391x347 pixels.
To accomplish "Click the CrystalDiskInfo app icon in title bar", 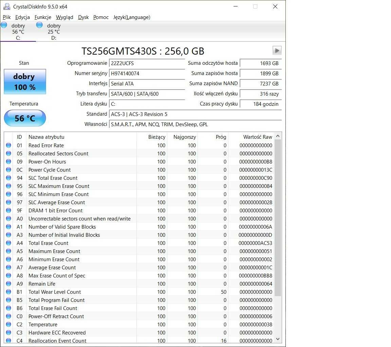I will (7, 6).
